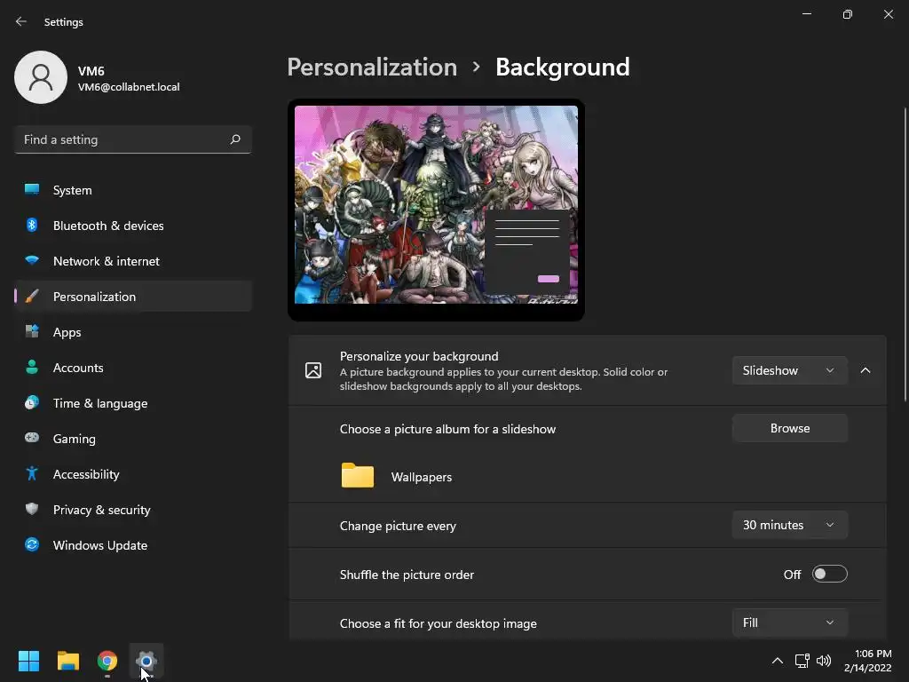
Task: Click the desktop background preview image
Action: (436, 204)
